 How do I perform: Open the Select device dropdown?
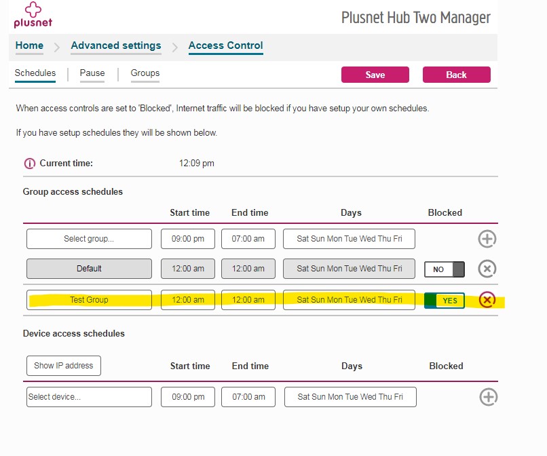click(89, 397)
